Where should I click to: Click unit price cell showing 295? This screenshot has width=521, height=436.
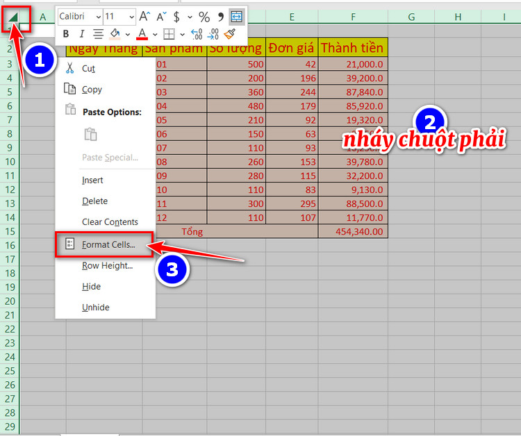(292, 203)
